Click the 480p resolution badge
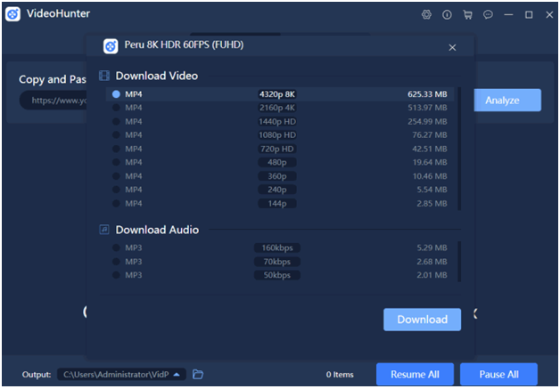 [x=277, y=162]
